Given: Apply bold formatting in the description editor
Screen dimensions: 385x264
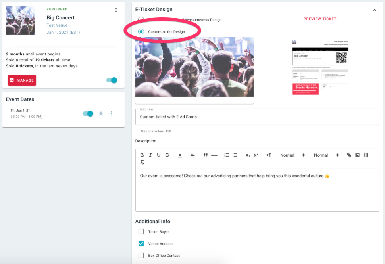Looking at the screenshot, I should pyautogui.click(x=142, y=155).
